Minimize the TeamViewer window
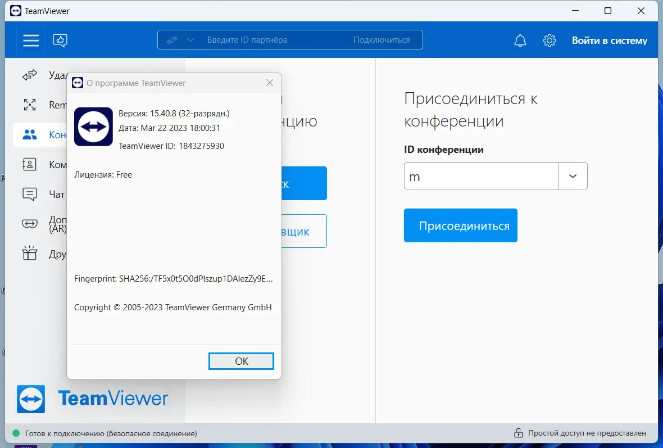Screen dimensions: 663x448 pos(575,11)
